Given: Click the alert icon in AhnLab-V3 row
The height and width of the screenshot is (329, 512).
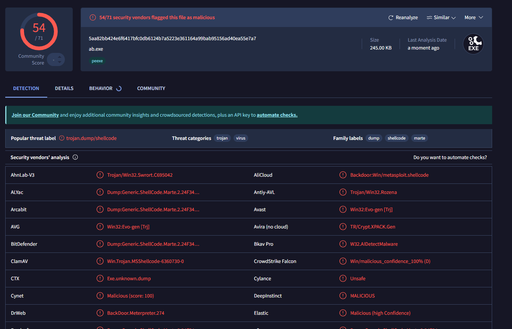Looking at the screenshot, I should point(100,175).
